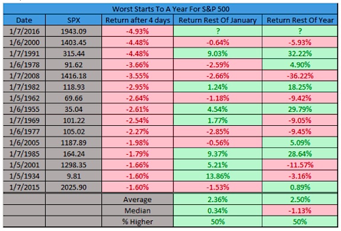
Task: Click the 2.36% average January cell
Action: pos(218,199)
